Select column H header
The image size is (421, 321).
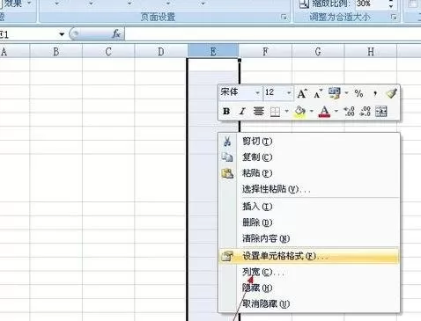[x=371, y=51]
